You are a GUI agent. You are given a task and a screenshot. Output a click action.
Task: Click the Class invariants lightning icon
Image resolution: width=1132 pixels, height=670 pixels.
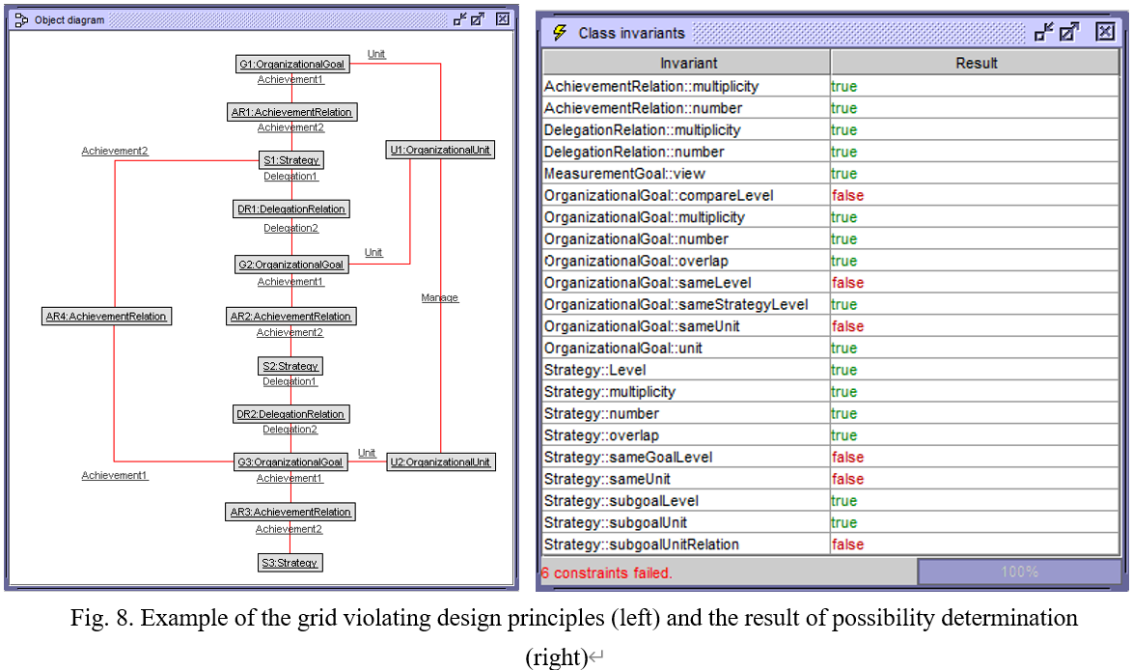(x=560, y=33)
